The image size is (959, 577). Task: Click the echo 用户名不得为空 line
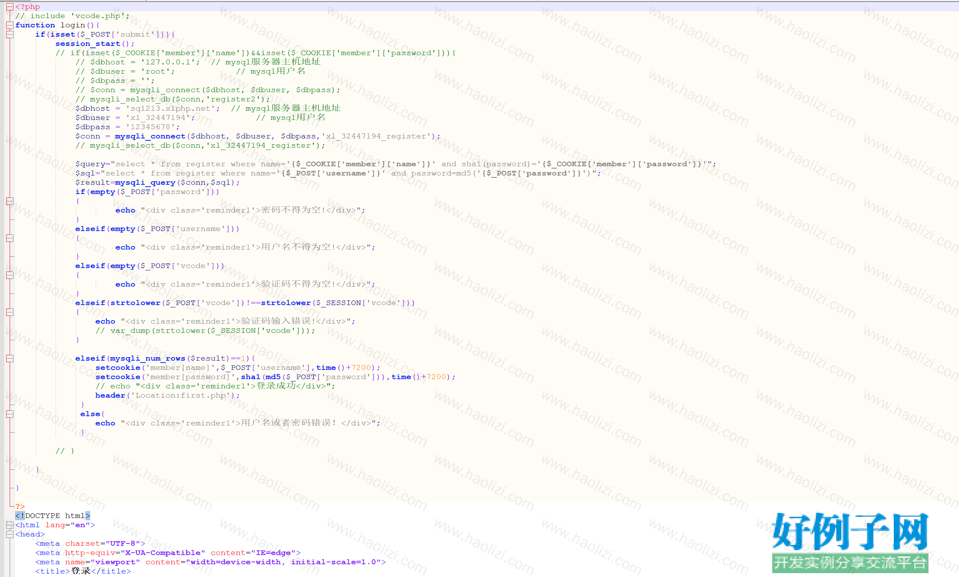point(245,247)
